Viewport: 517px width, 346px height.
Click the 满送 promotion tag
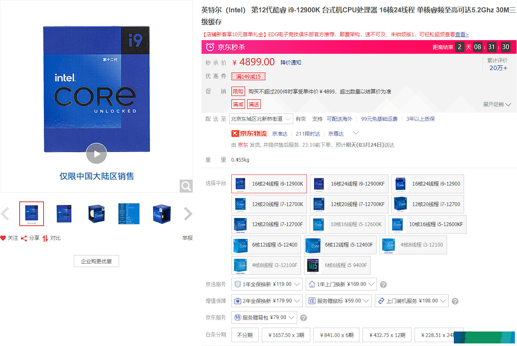click(254, 104)
